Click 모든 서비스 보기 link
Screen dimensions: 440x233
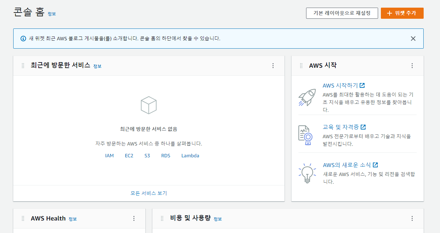point(149,193)
